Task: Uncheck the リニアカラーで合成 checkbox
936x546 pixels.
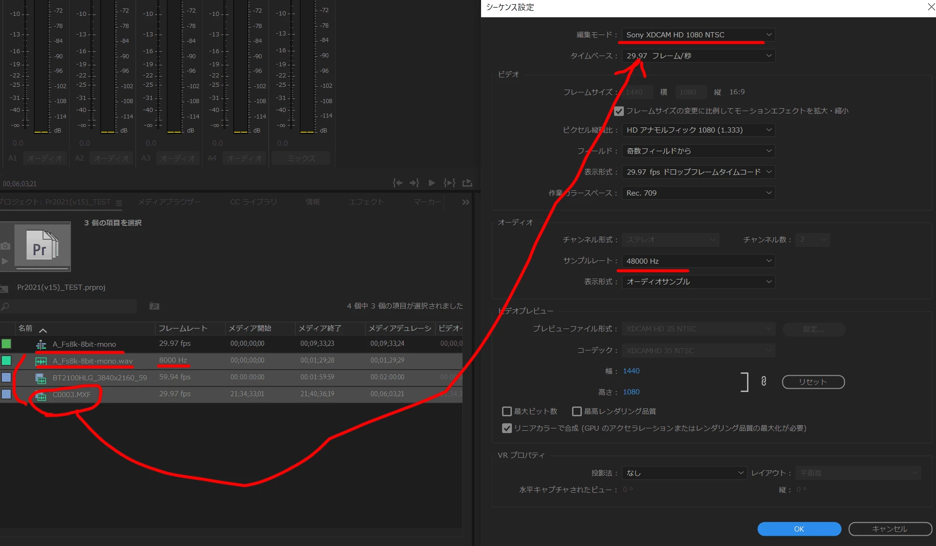Action: point(507,428)
